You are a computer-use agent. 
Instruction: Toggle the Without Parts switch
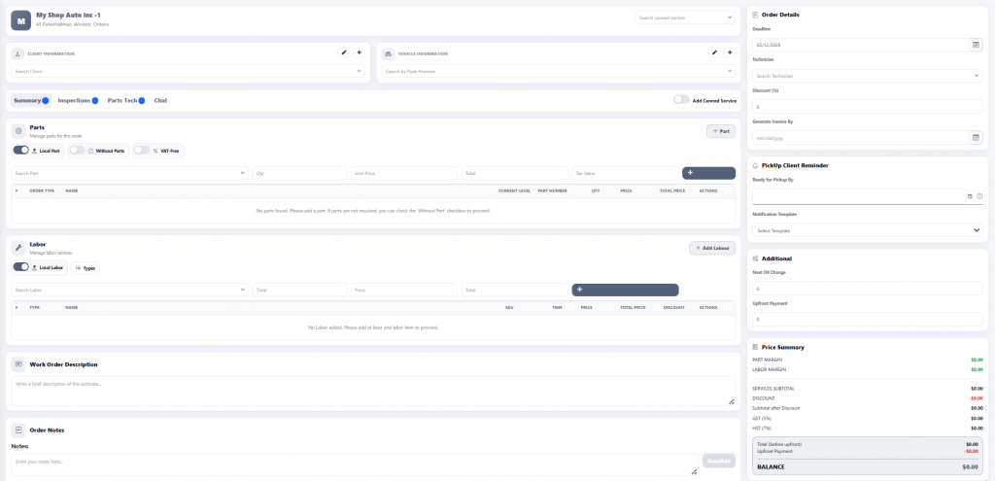[x=78, y=151]
